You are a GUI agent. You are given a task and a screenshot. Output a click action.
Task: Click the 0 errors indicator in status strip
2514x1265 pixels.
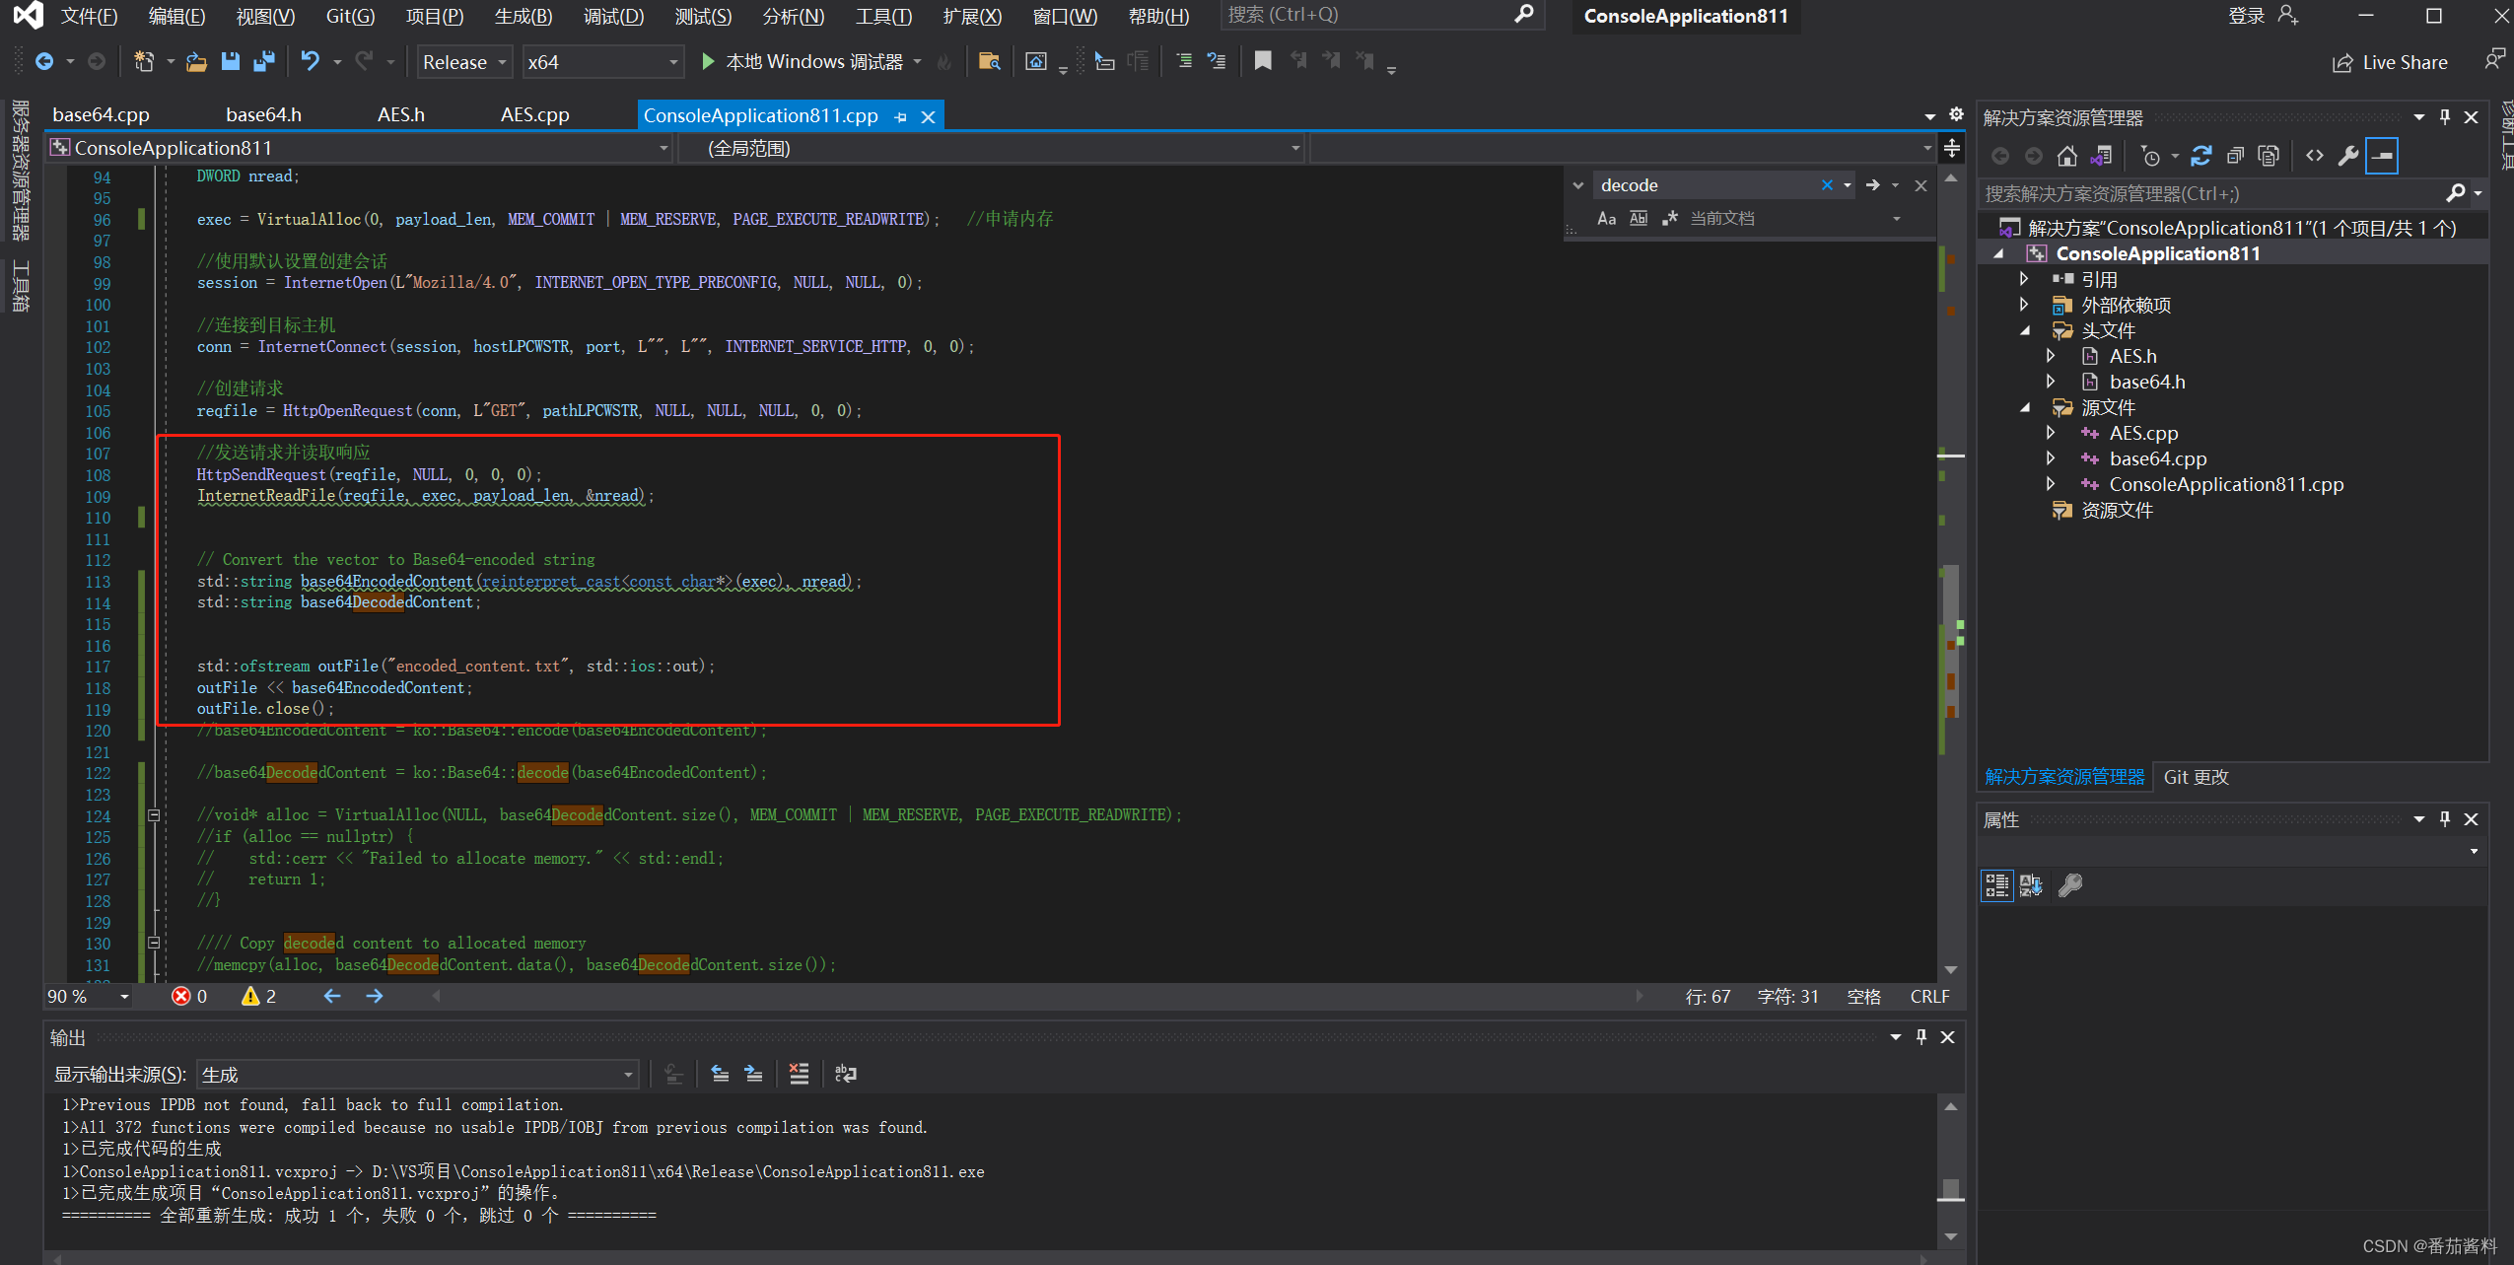[189, 996]
